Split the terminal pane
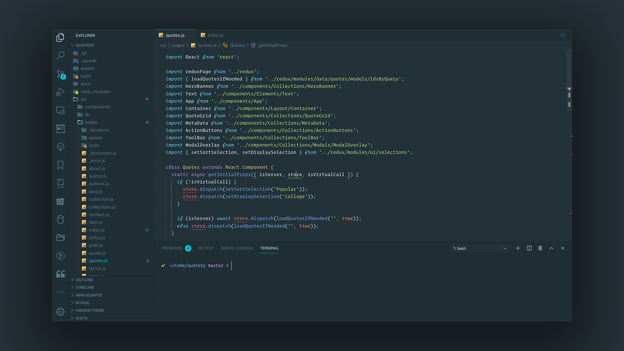The image size is (624, 351). (529, 248)
